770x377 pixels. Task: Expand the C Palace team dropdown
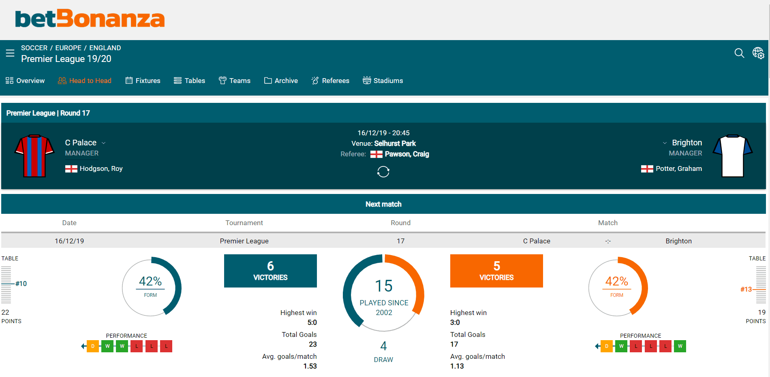pyautogui.click(x=104, y=143)
